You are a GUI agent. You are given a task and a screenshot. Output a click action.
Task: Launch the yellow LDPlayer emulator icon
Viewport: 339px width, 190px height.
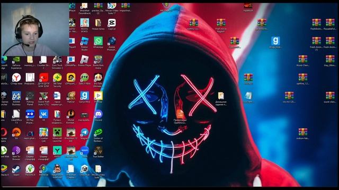click(x=71, y=78)
